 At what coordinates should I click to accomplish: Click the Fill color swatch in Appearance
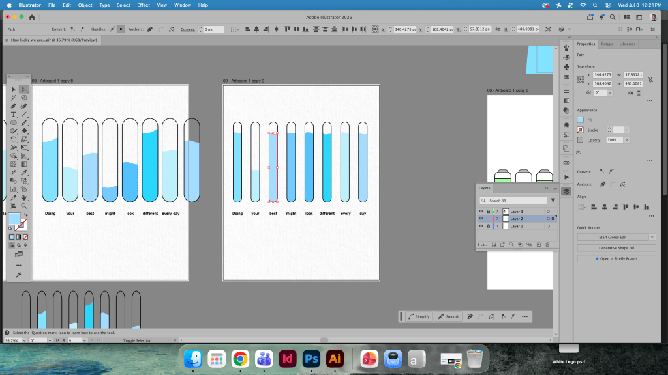[x=580, y=120]
